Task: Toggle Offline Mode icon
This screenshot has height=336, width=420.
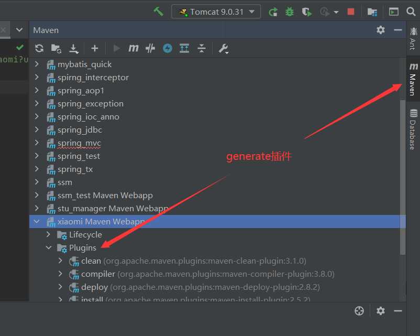Action: pos(150,48)
